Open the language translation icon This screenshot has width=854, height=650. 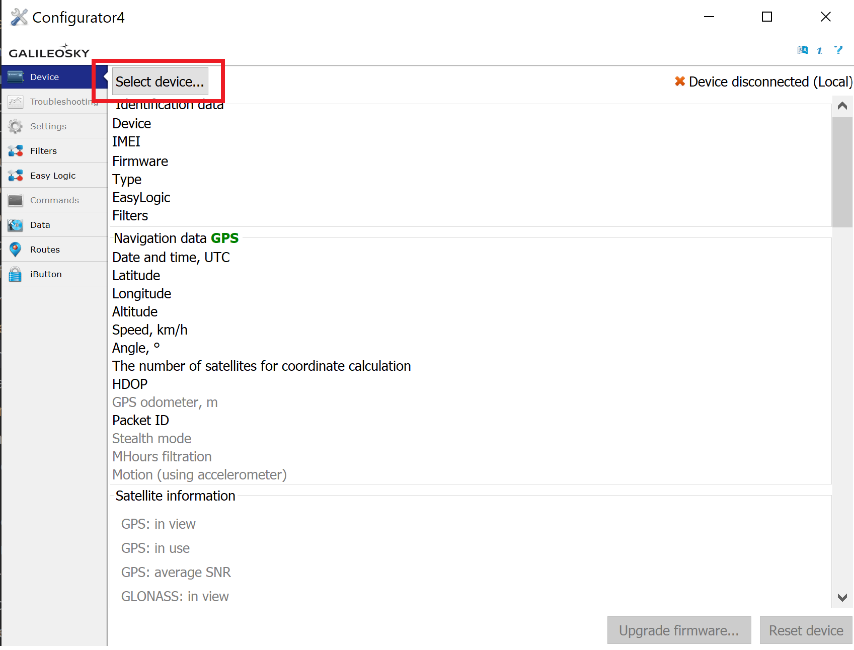coord(803,50)
